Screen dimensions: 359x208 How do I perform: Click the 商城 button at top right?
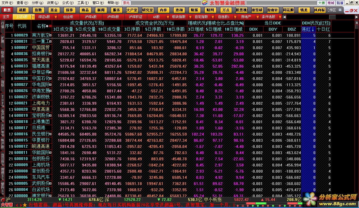pyautogui.click(x=331, y=3)
